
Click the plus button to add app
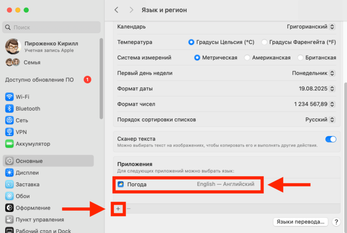pos(118,208)
